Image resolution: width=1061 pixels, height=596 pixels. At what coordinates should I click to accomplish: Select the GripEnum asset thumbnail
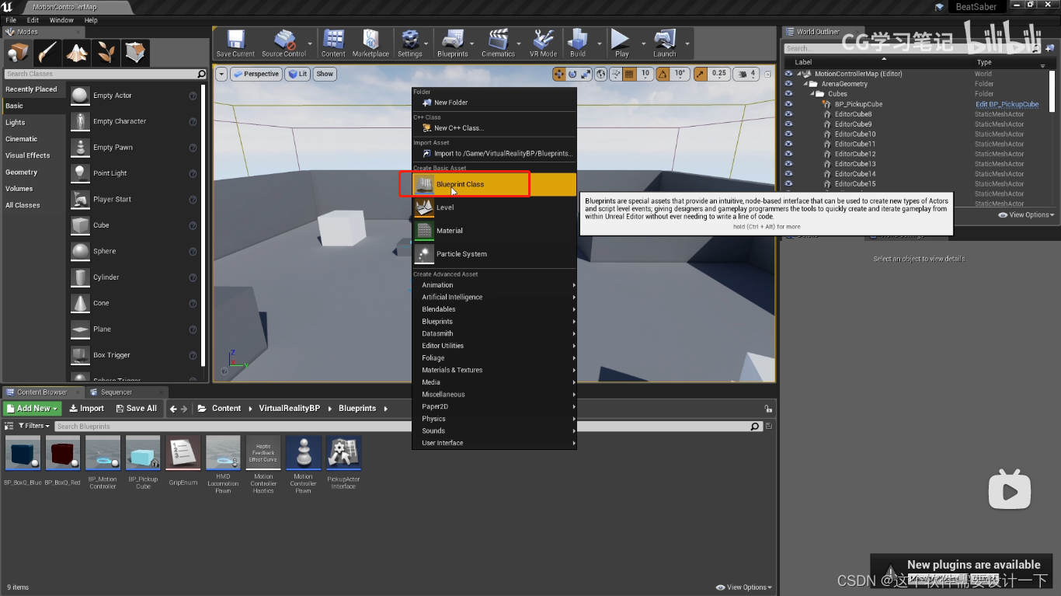click(x=183, y=453)
